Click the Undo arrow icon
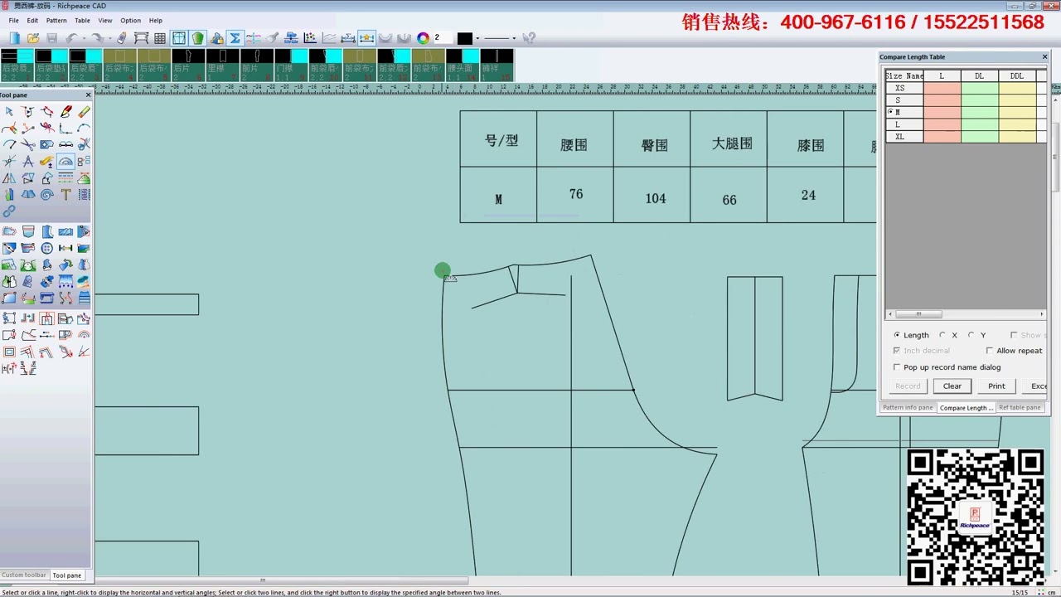 pyautogui.click(x=71, y=38)
